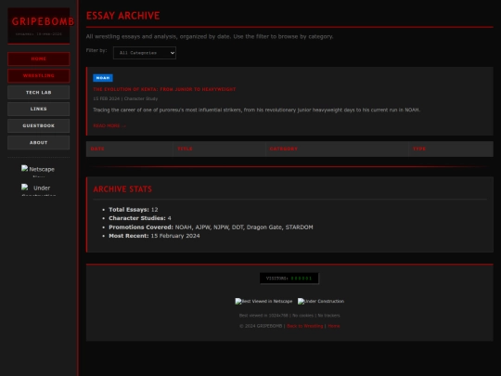Select the Character Studies stat line
501x376 pixels.
140,218
